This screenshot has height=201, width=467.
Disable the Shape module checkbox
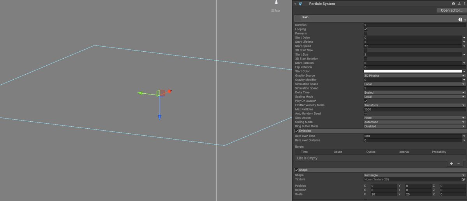pyautogui.click(x=297, y=170)
